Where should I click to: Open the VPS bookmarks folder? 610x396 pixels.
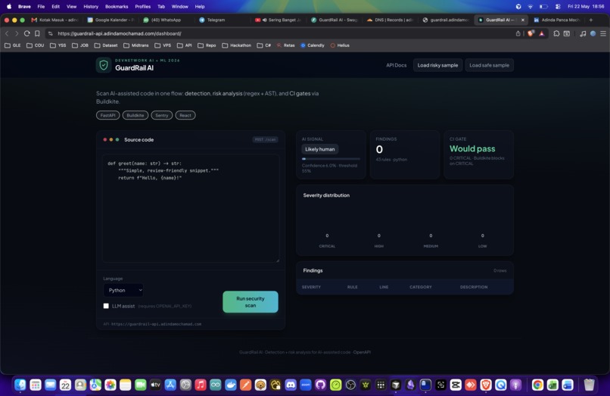(163, 45)
